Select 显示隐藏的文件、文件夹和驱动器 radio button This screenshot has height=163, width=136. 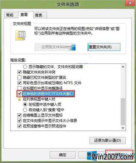(25, 67)
